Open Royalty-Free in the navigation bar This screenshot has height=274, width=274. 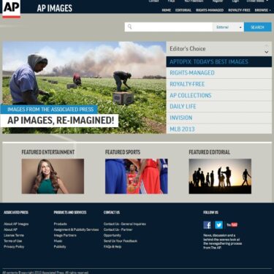point(239,10)
